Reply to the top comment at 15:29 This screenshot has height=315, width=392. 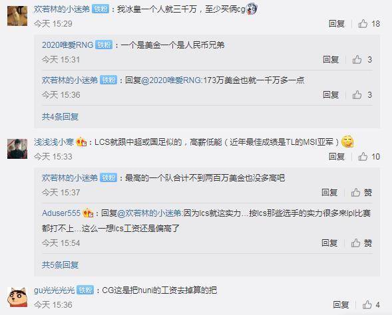click(x=337, y=24)
